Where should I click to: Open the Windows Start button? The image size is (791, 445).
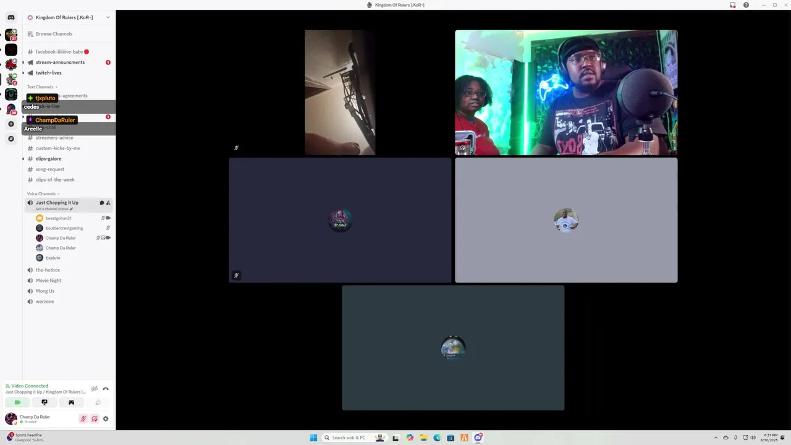[x=313, y=438]
